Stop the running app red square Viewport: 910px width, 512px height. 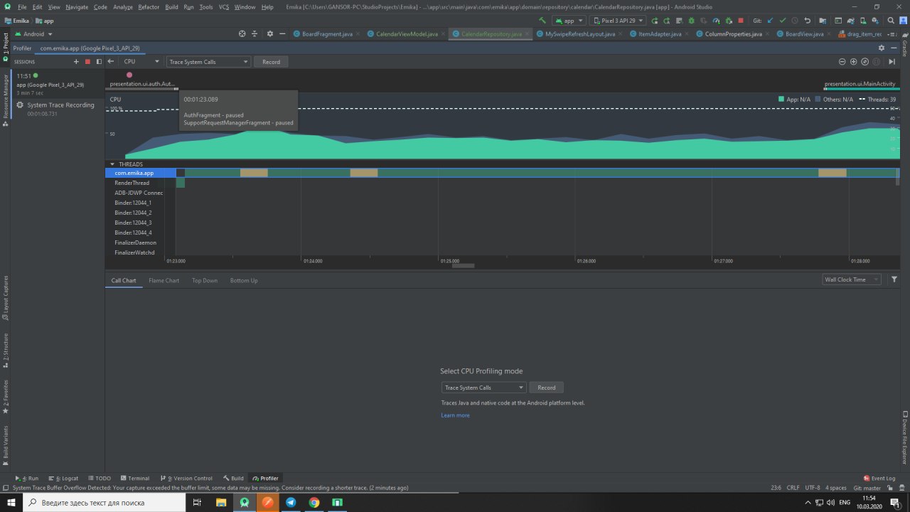pos(741,21)
